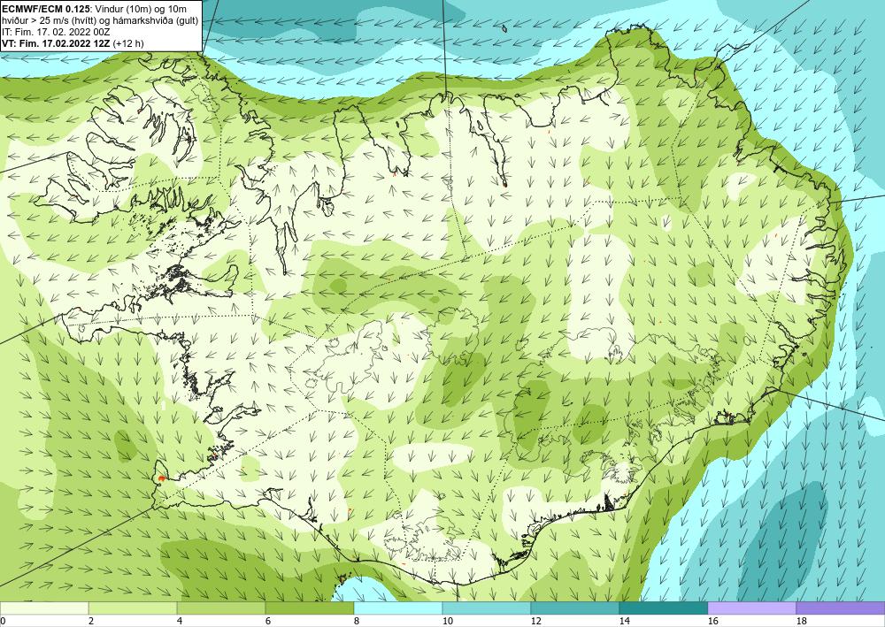Click the pale cyan 8–10 m/s legend swatch
The image size is (885, 627).
(398, 608)
